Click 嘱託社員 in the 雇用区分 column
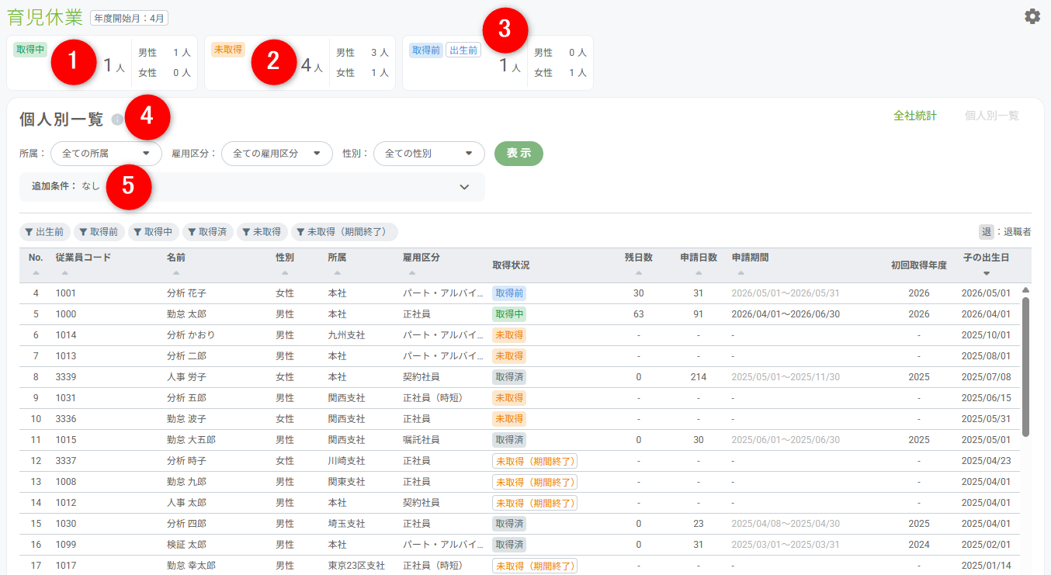 pos(421,440)
